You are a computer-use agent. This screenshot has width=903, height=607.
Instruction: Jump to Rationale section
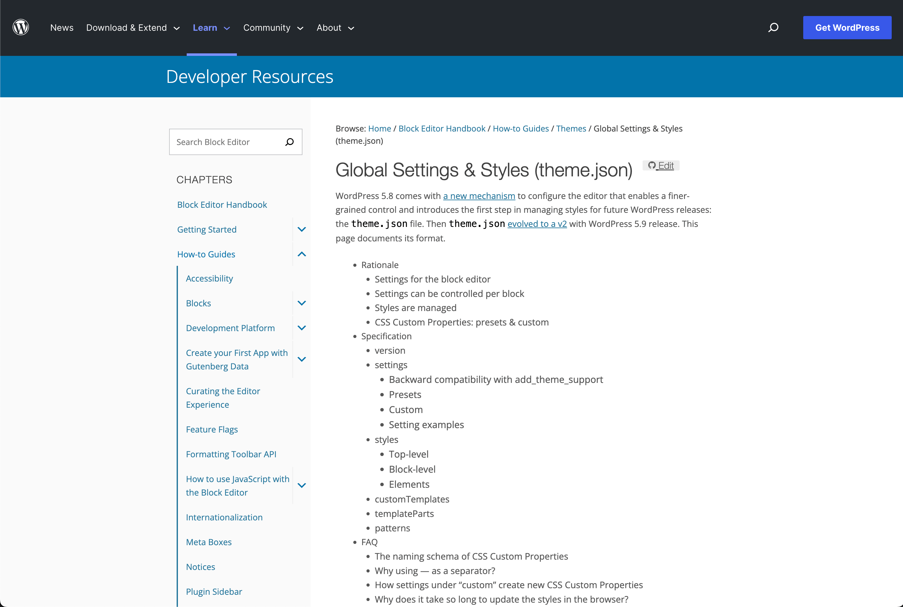click(x=380, y=265)
